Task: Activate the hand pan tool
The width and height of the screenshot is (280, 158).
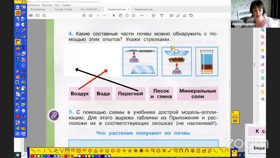Action: [120, 16]
